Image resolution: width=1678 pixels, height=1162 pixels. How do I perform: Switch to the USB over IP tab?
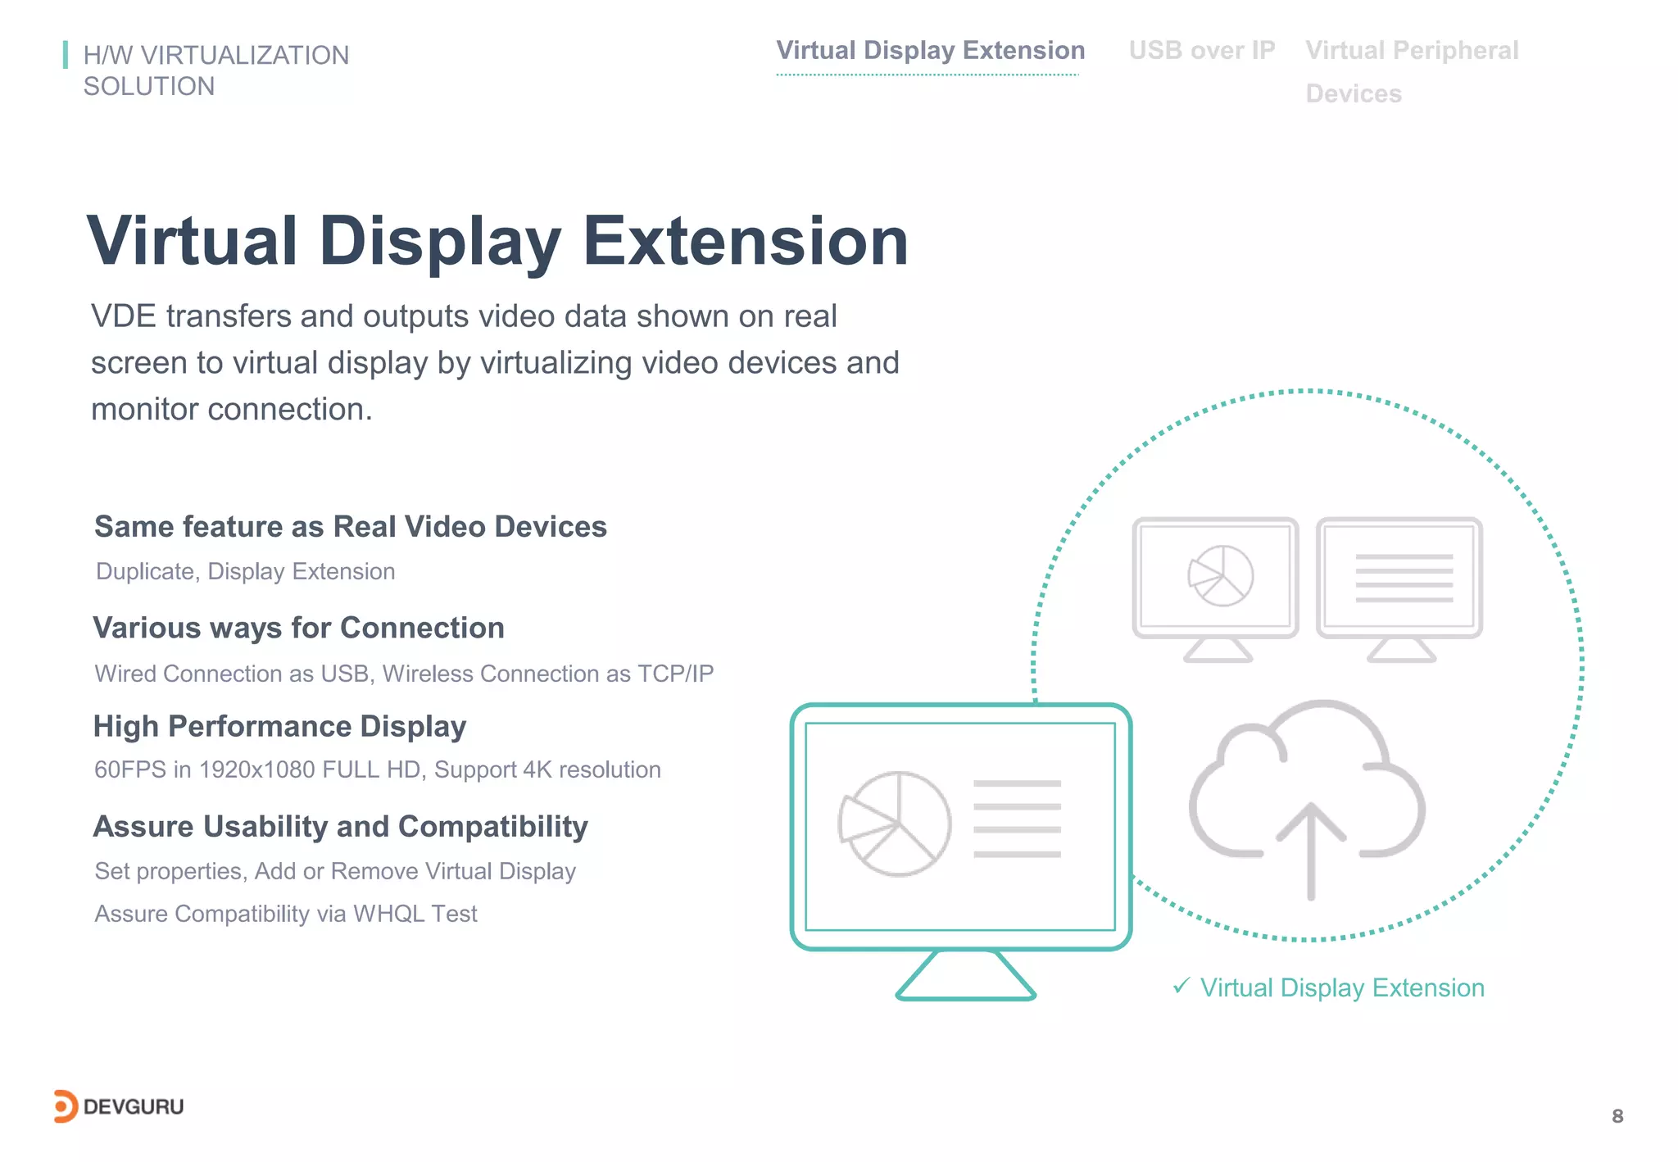click(x=1201, y=51)
